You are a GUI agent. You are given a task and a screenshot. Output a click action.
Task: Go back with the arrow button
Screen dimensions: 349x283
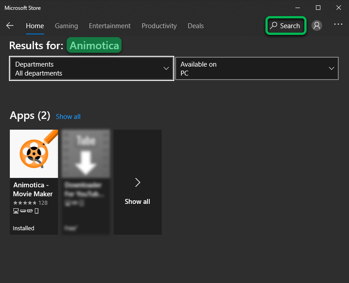point(10,25)
